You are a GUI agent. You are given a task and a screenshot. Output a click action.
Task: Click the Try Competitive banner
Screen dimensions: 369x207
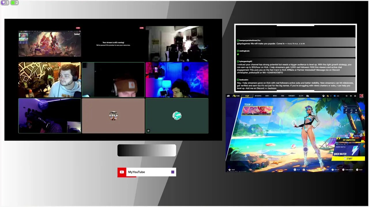click(348, 140)
